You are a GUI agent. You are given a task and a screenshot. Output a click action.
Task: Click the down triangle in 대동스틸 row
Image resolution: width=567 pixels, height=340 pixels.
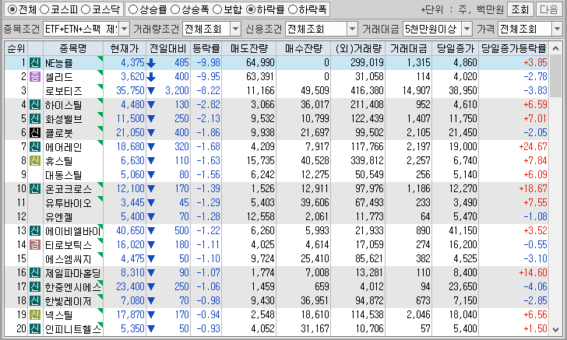(x=151, y=175)
